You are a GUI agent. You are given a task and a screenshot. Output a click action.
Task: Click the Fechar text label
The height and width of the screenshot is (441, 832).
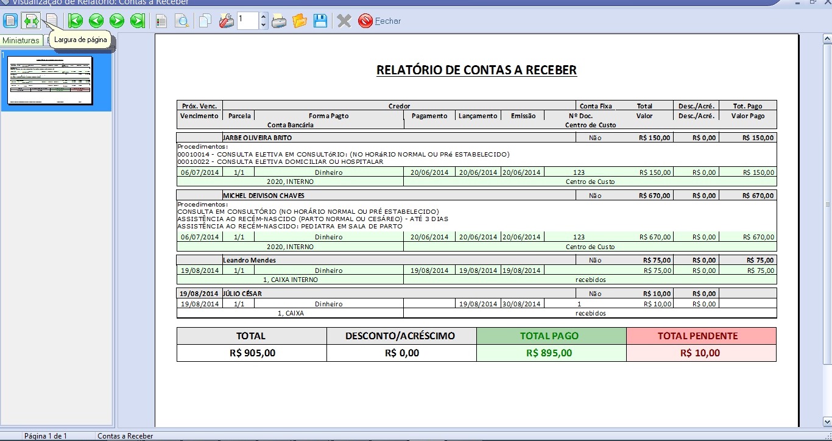click(x=388, y=21)
